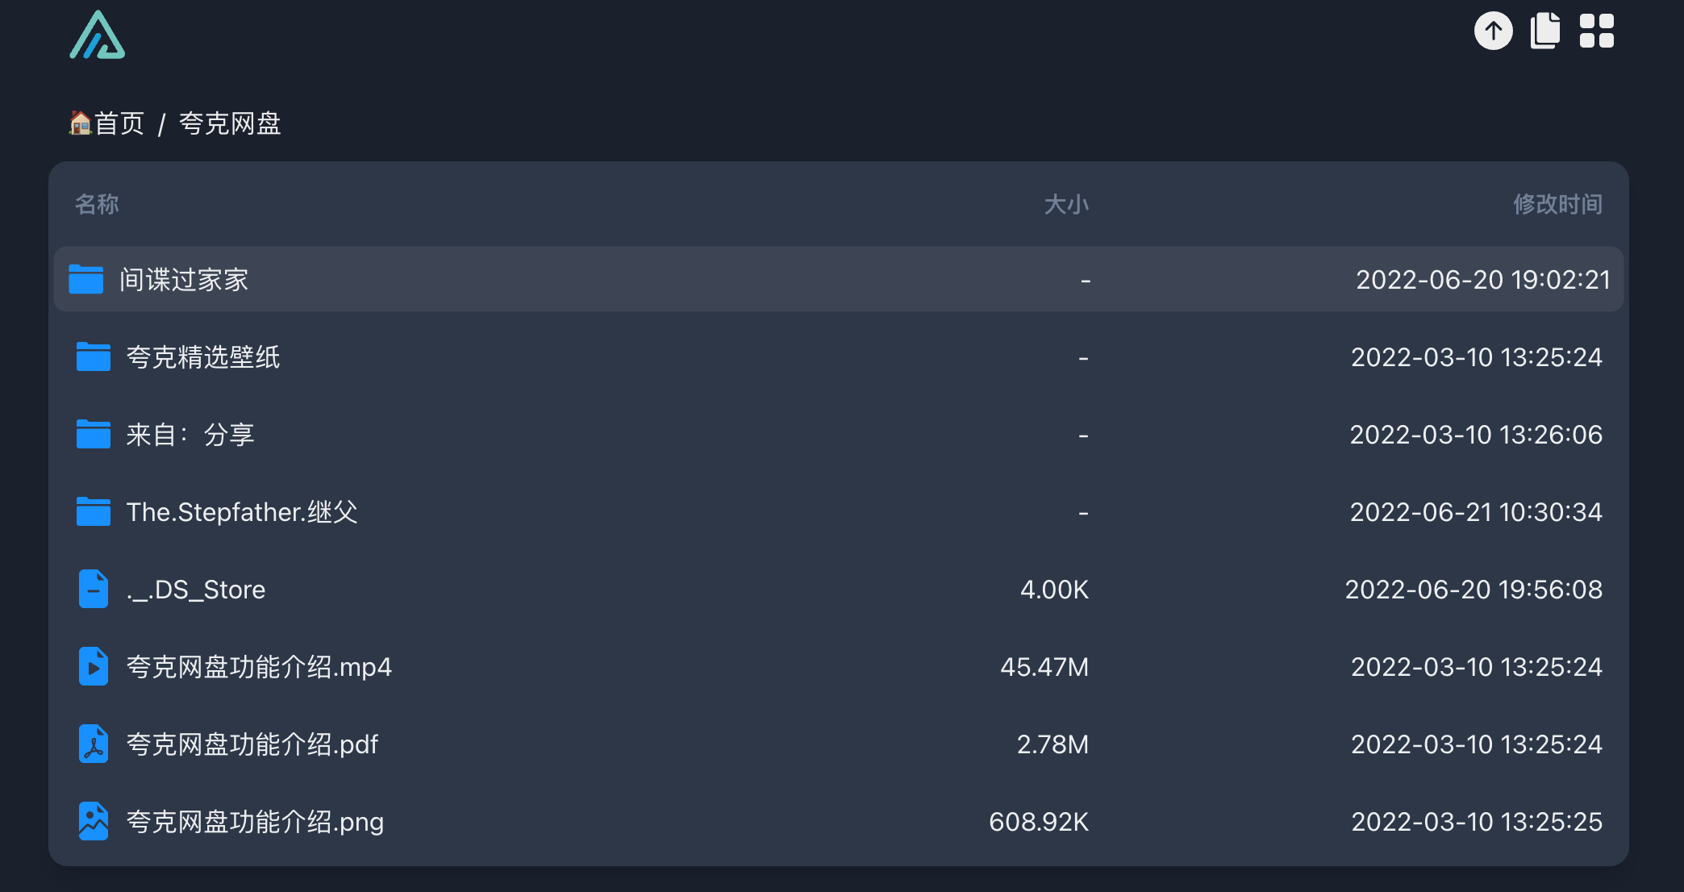The image size is (1684, 892).
Task: Sort by 名称 column header
Action: pos(97,204)
